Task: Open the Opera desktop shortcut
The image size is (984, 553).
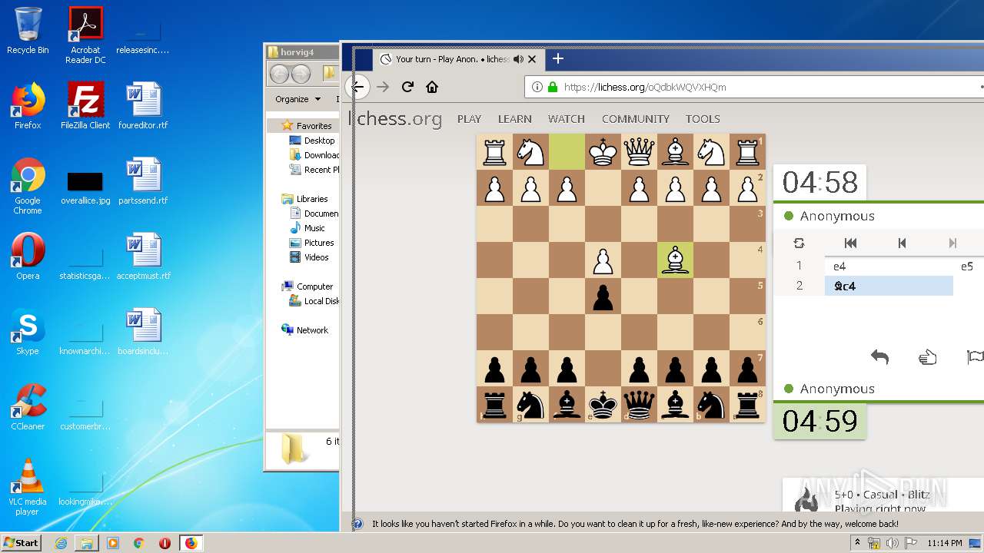Action: [x=28, y=257]
